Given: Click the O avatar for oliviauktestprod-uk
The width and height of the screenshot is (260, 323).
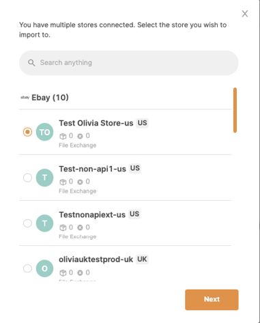Looking at the screenshot, I should [44, 268].
